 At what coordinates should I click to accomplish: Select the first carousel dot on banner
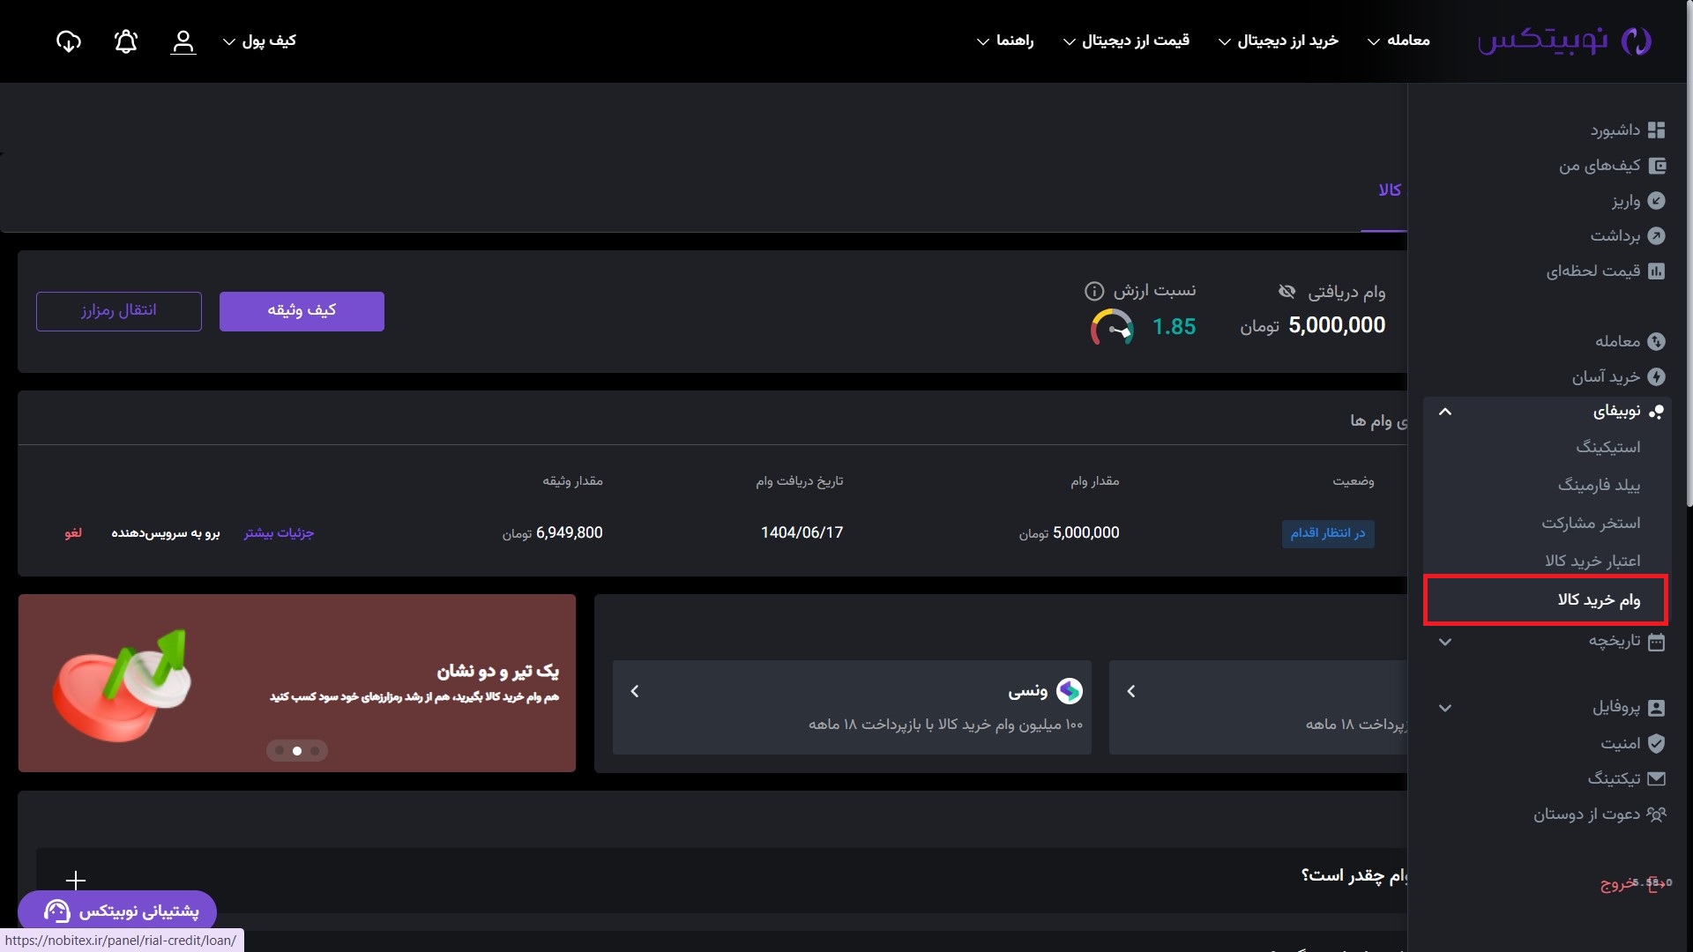click(280, 751)
